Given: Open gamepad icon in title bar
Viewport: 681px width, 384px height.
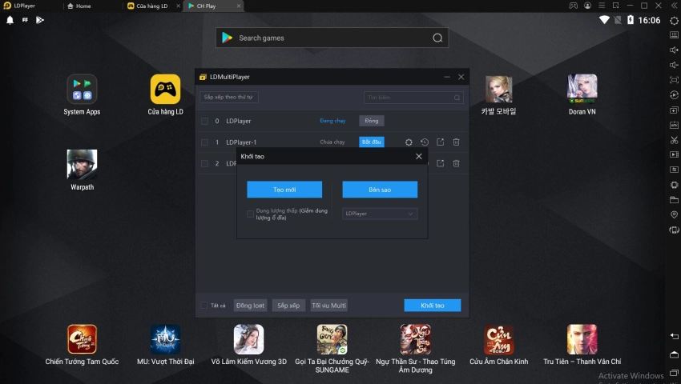Looking at the screenshot, I should pyautogui.click(x=574, y=6).
